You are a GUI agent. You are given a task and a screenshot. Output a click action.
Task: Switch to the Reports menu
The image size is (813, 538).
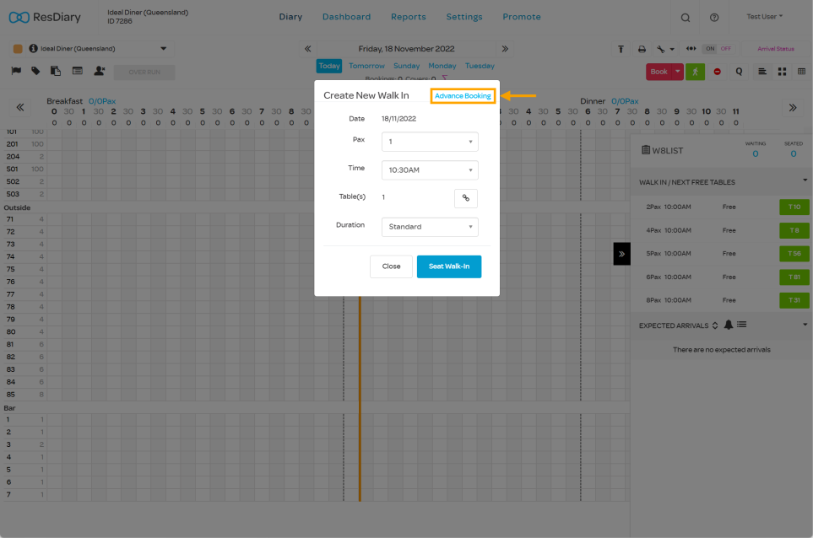click(x=408, y=17)
